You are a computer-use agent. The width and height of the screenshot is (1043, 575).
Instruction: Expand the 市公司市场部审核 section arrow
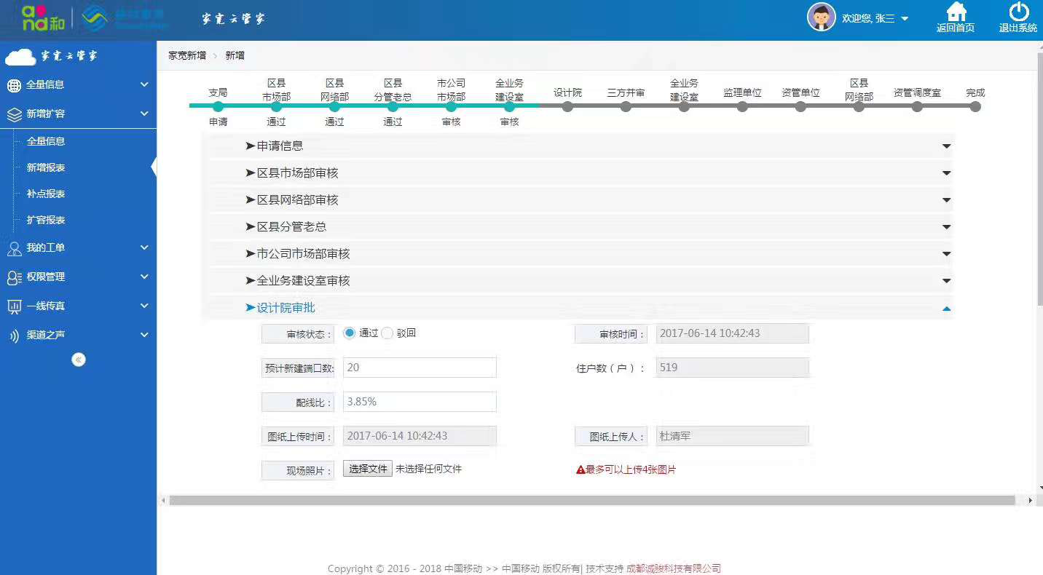(x=947, y=254)
